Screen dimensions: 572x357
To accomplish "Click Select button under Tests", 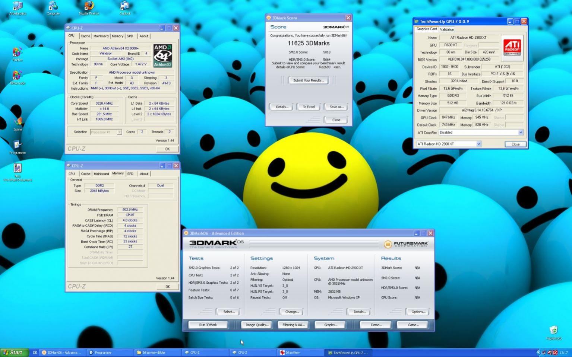I will (x=228, y=312).
